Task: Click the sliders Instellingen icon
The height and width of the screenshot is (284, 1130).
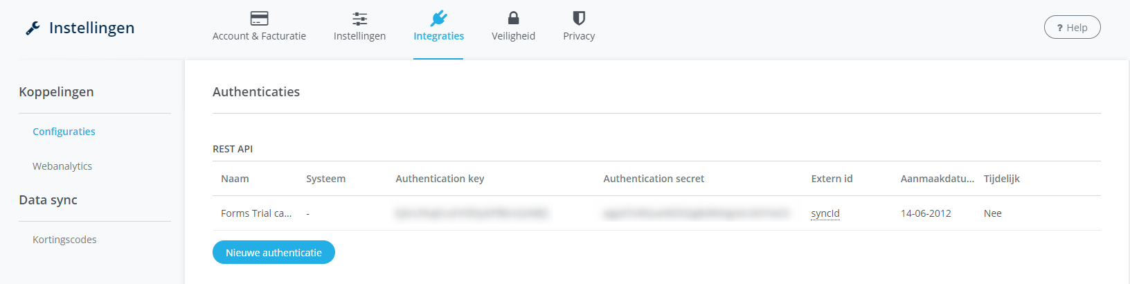Action: point(359,18)
